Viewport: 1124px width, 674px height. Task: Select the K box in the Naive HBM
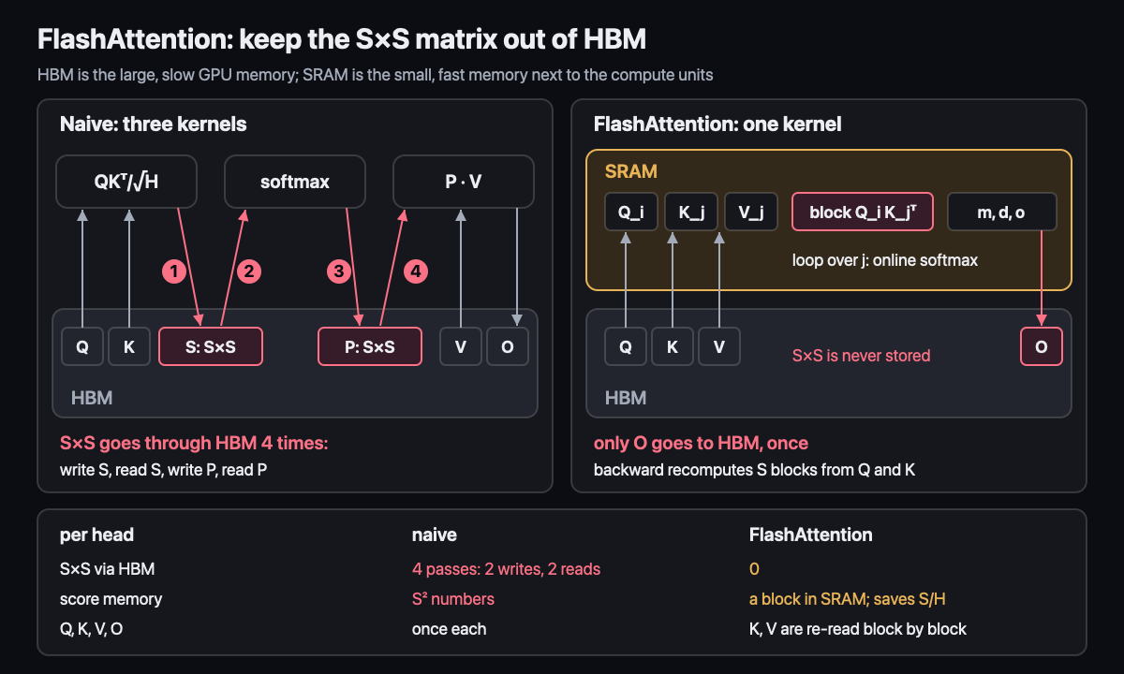tap(129, 346)
